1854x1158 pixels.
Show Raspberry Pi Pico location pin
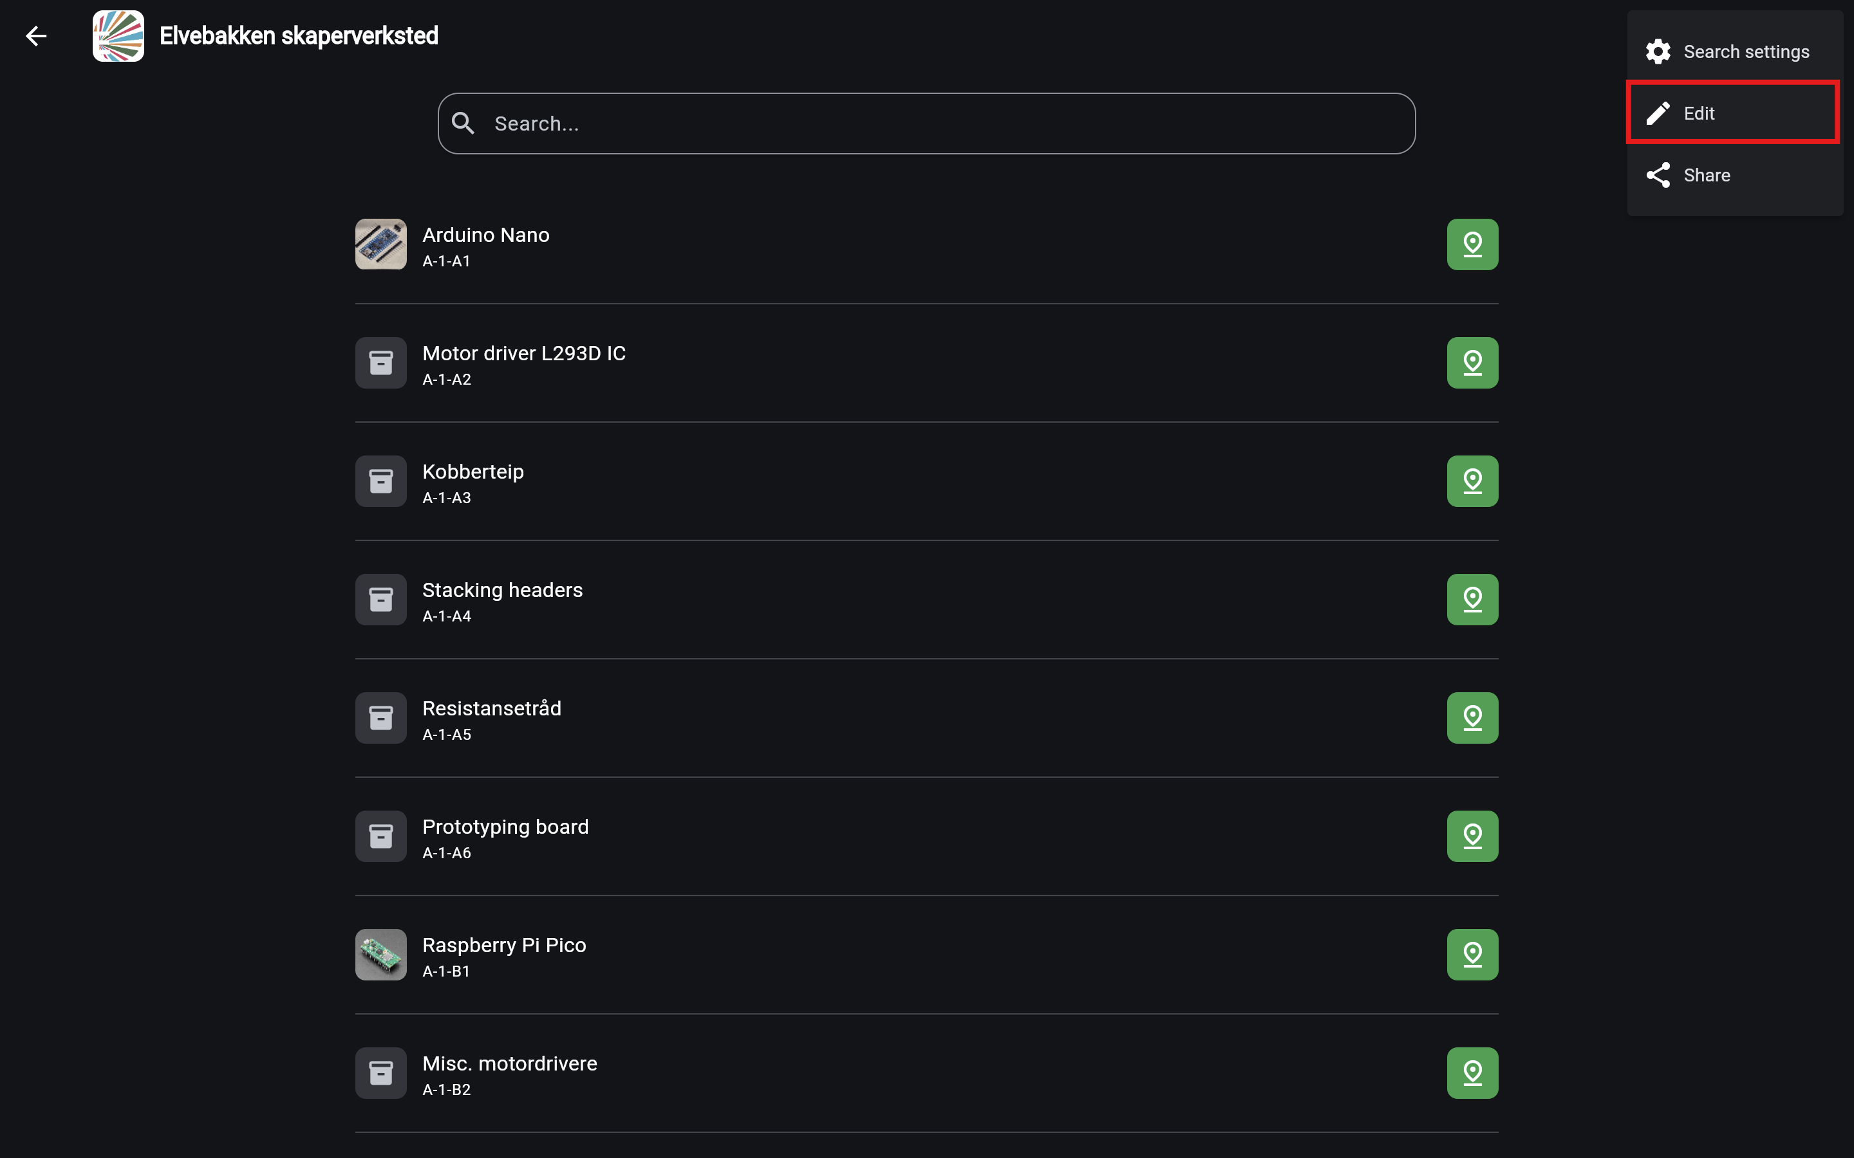(1472, 954)
